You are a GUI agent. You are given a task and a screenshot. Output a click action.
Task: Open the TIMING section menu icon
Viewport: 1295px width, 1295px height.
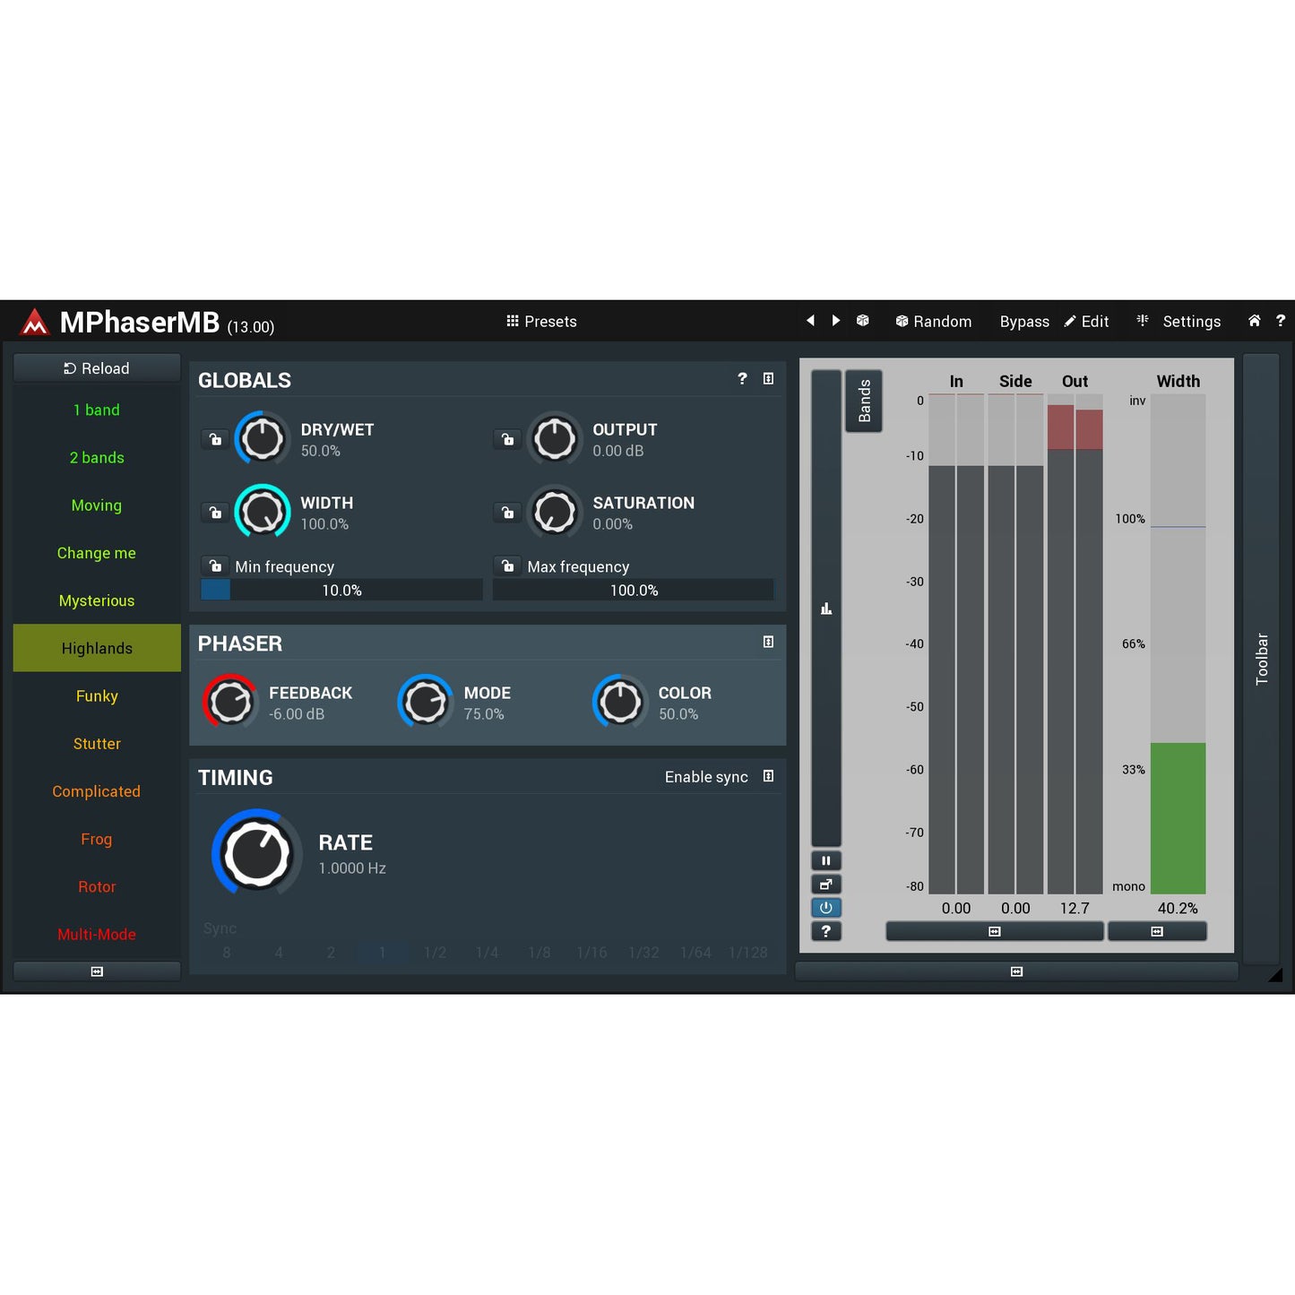768,777
